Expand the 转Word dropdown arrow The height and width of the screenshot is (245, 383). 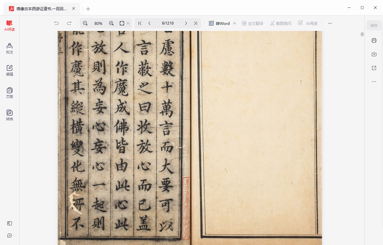(x=235, y=23)
